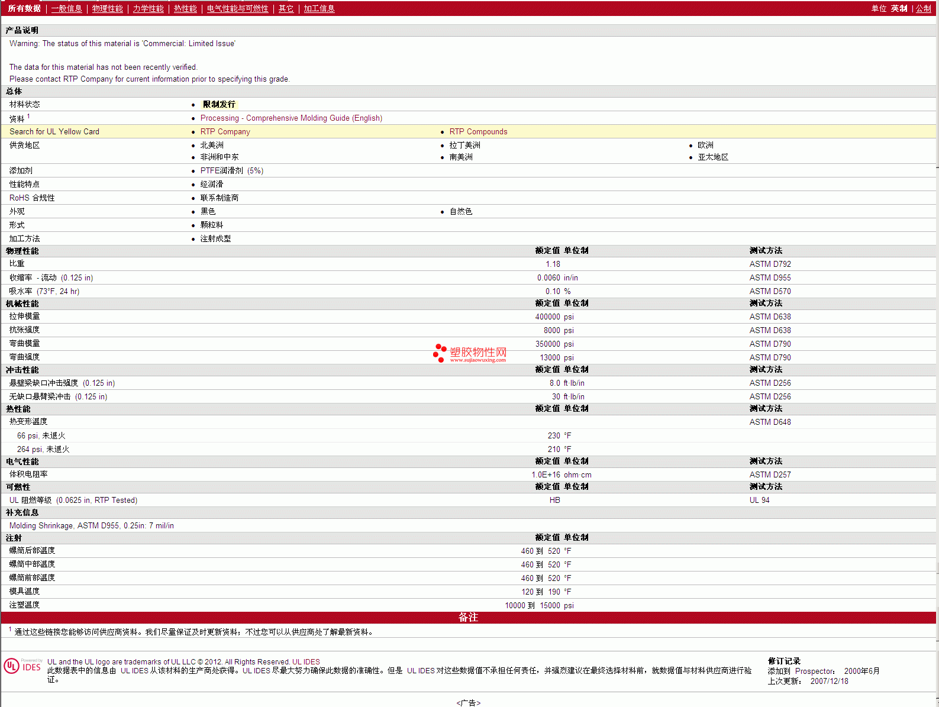Switch units to 公制 (metric)
The width and height of the screenshot is (939, 707).
[923, 8]
